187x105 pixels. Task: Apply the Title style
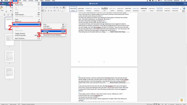click(x=104, y=9)
